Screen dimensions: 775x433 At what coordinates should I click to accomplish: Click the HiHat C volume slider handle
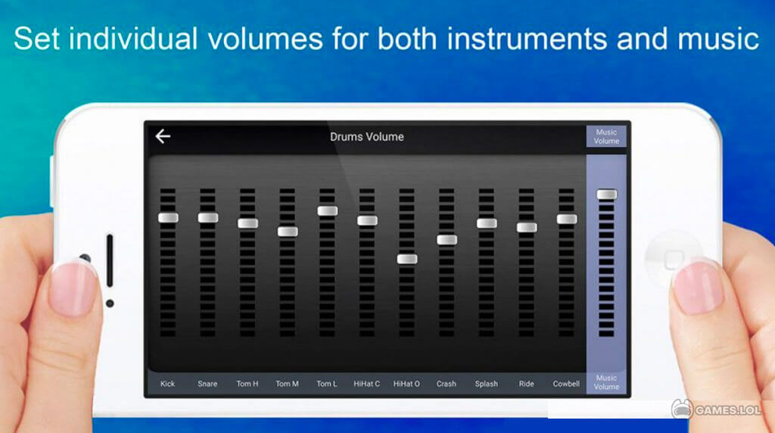(x=367, y=220)
